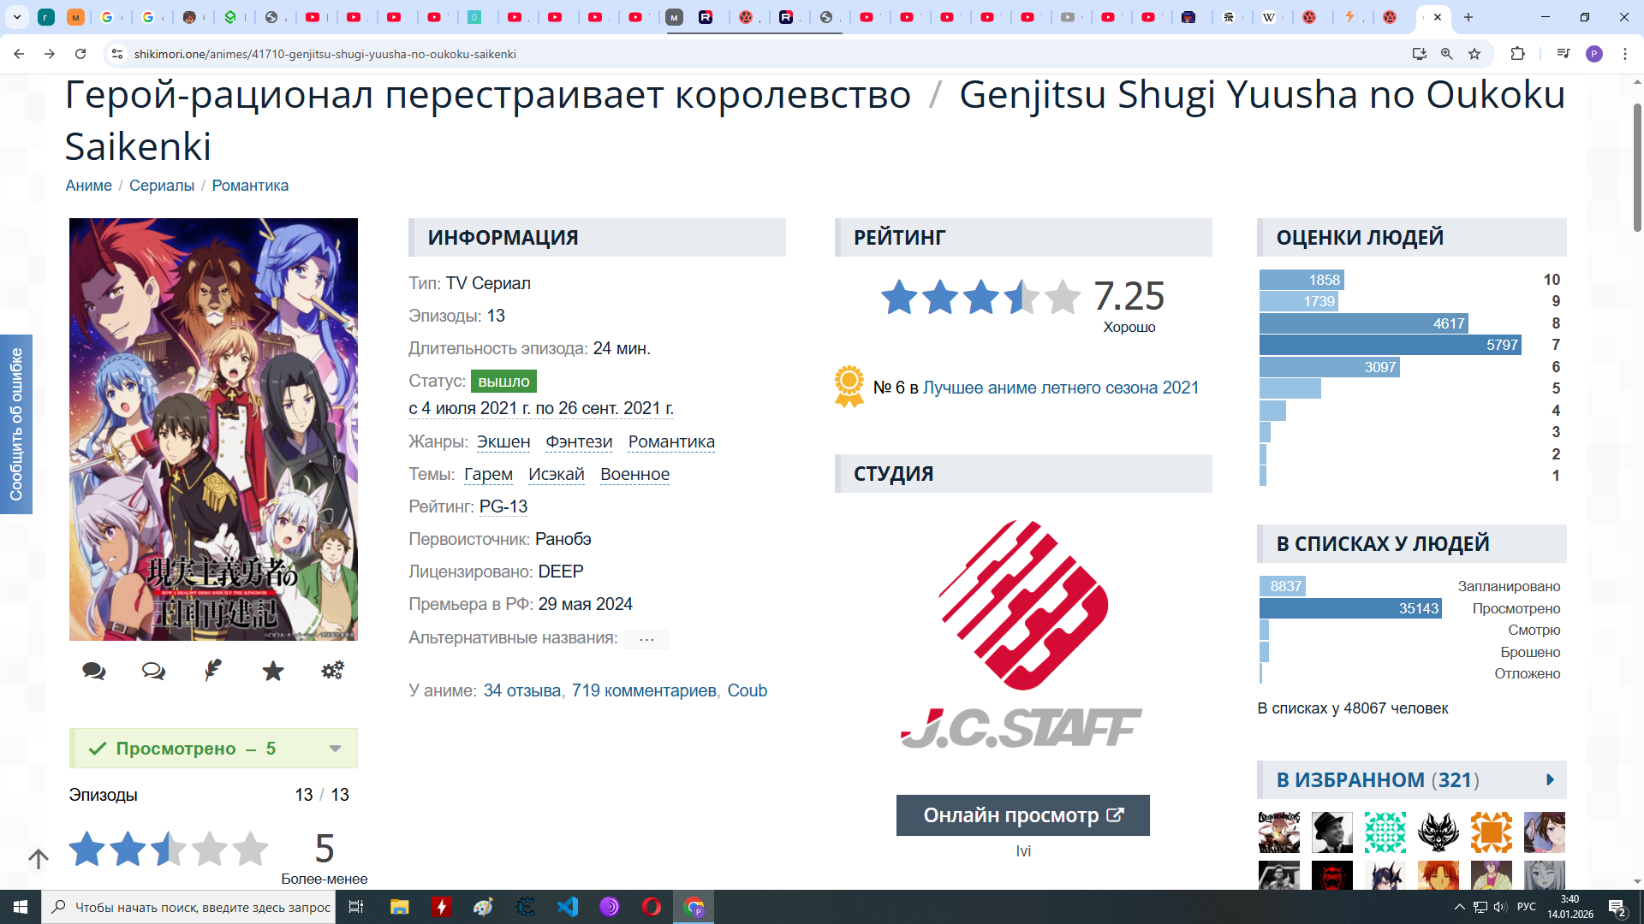This screenshot has width=1644, height=924.
Task: Expand the В избранном section arrow
Action: (x=1550, y=779)
